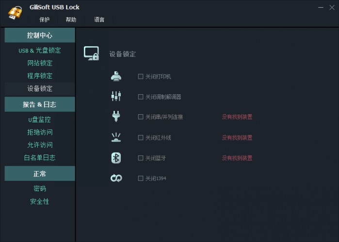
Task: Click the modem equalizer icon
Action: [116, 96]
